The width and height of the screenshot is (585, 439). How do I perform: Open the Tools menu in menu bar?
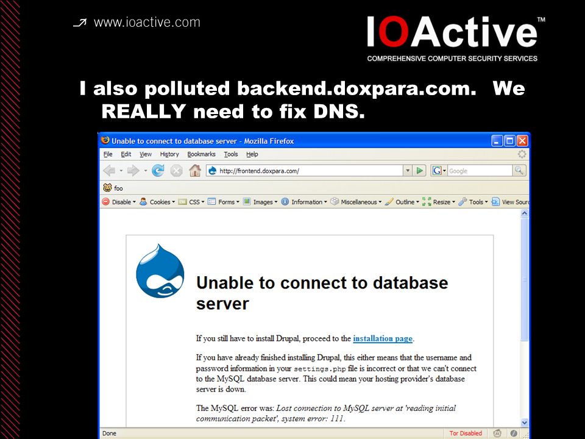230,154
